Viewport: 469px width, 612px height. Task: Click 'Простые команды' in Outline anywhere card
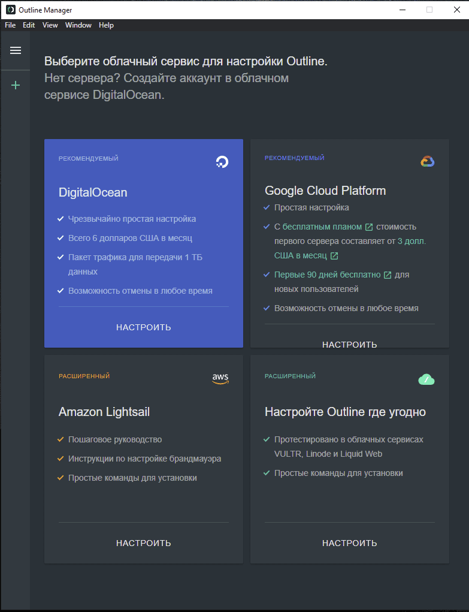pos(338,473)
